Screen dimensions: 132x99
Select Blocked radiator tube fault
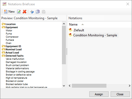coord(17,84)
